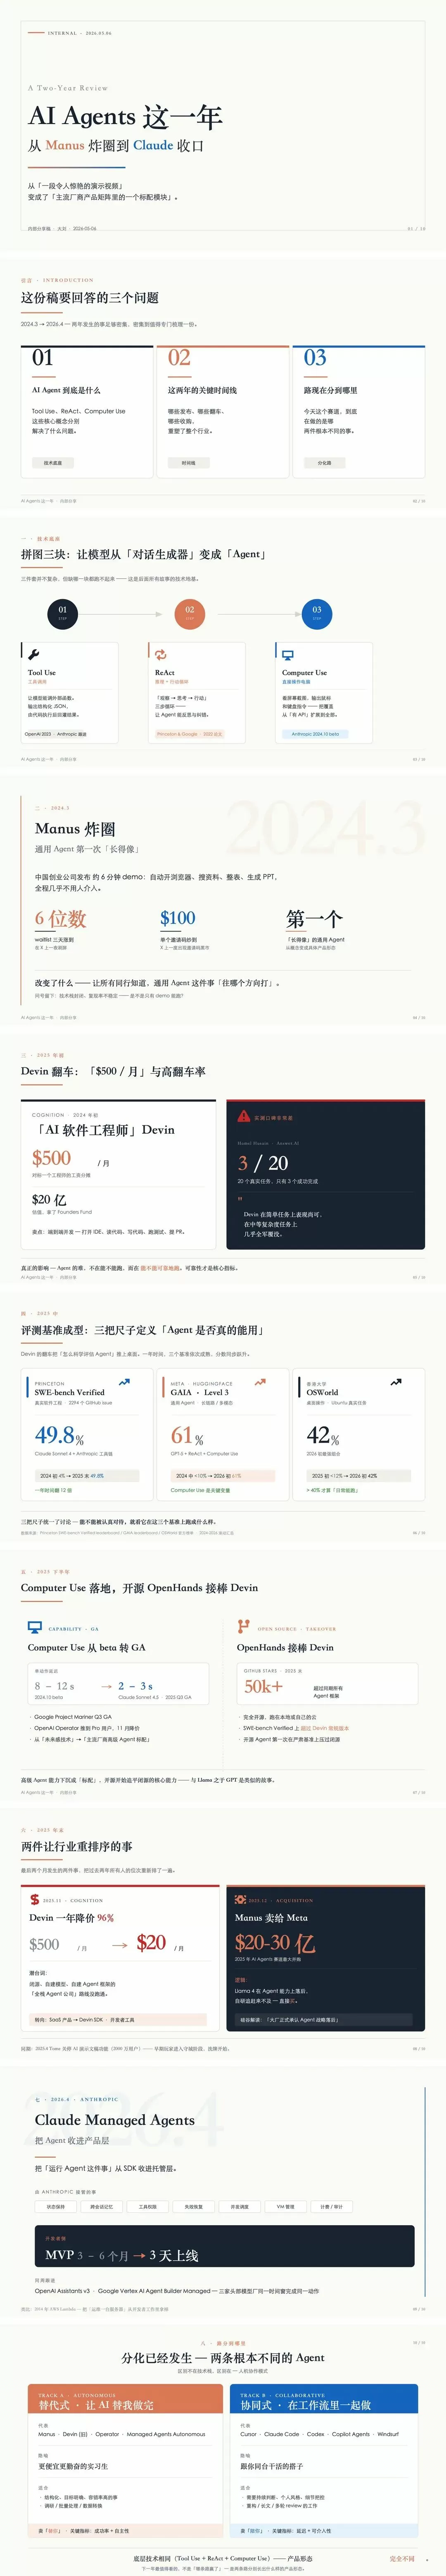Select orange step circle 02 in the timeline
This screenshot has width=446, height=2576.
tap(190, 613)
